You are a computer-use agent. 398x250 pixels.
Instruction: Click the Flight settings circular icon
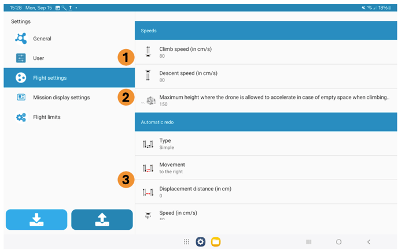tap(21, 78)
